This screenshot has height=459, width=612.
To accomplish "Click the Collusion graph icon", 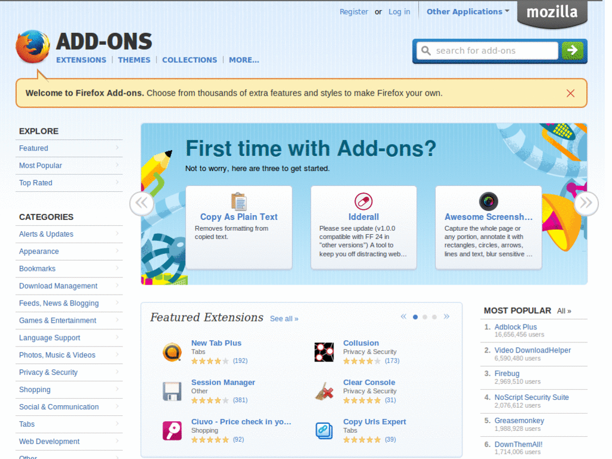I will 324,352.
